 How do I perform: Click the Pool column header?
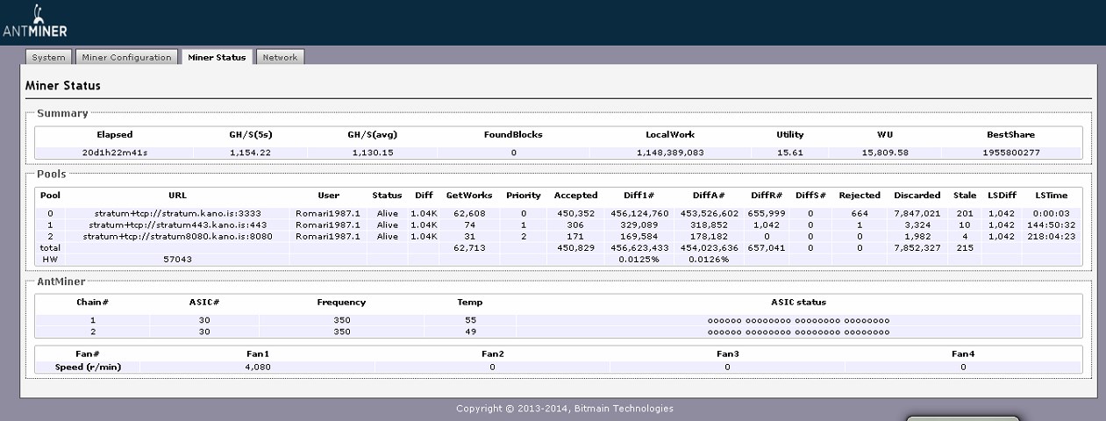pyautogui.click(x=51, y=195)
